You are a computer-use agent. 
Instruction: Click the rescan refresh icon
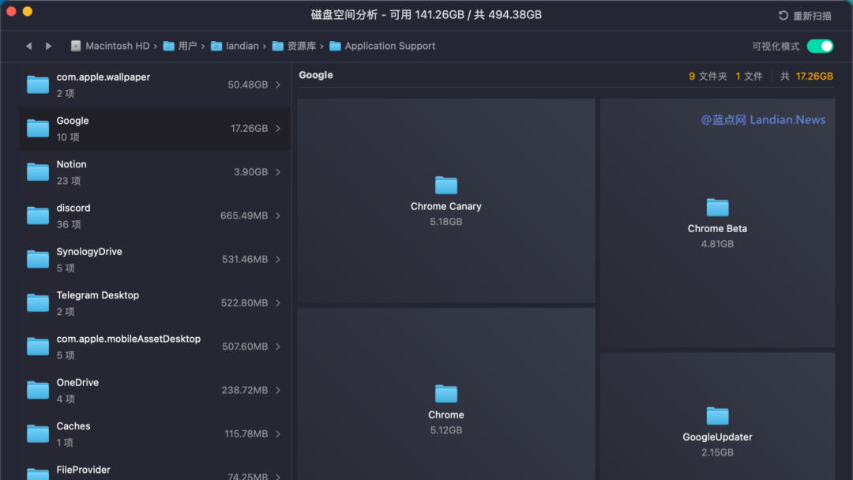point(783,16)
